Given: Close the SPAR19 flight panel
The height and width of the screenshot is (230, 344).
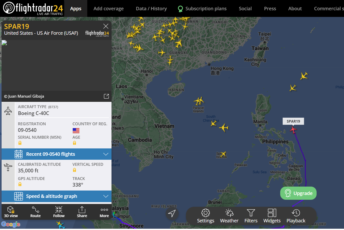Looking at the screenshot, I should tap(106, 26).
